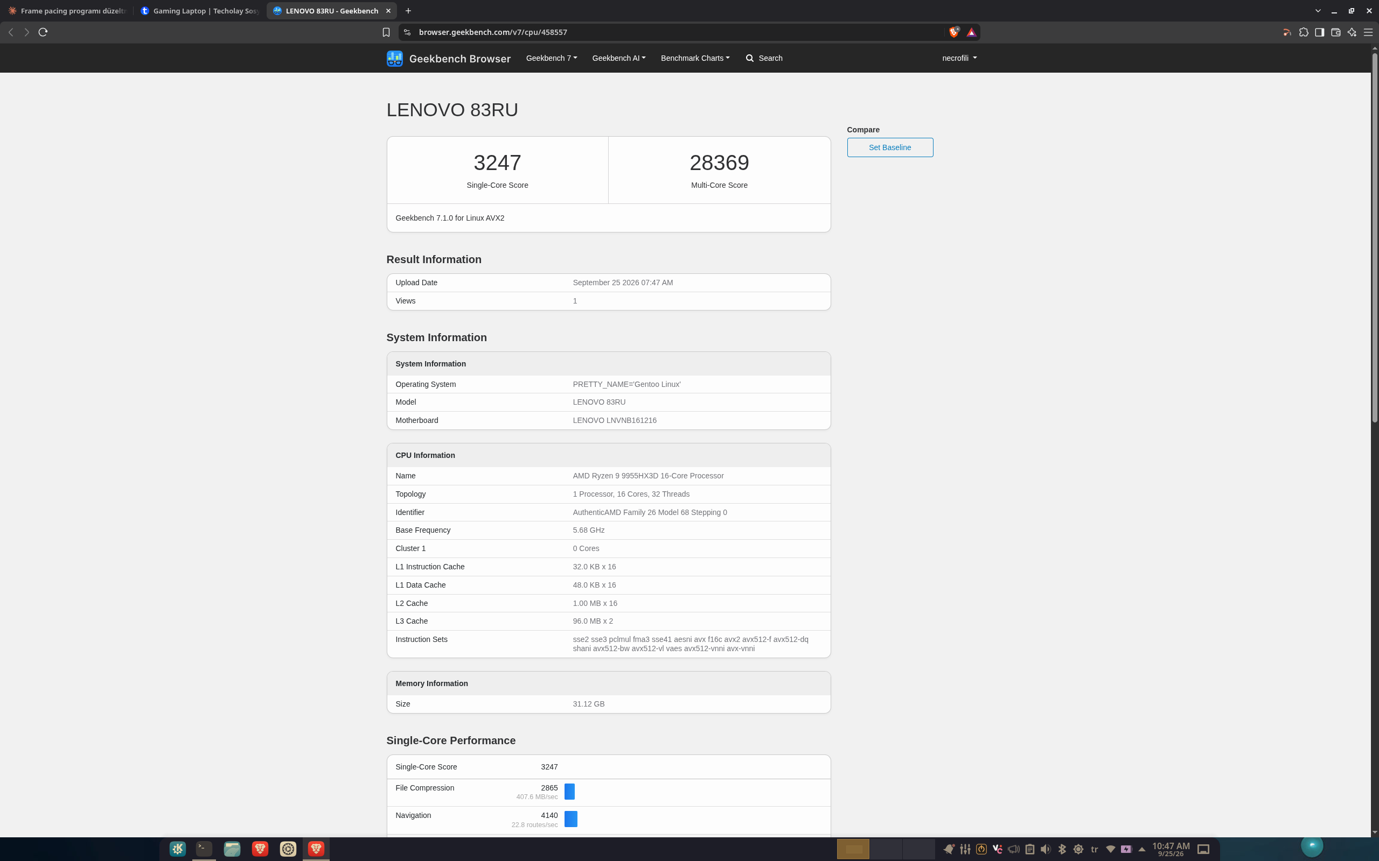Image resolution: width=1379 pixels, height=861 pixels.
Task: Select the first virtual desktop pager
Action: [x=853, y=849]
